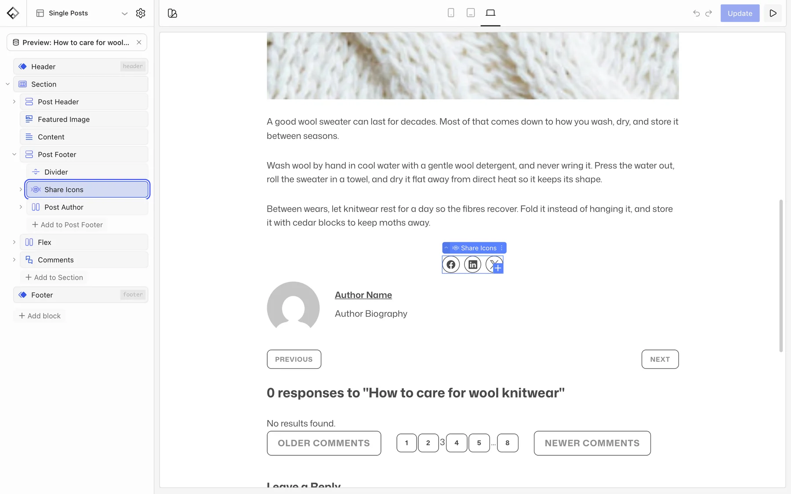
Task: Click Add to Section
Action: pos(54,277)
